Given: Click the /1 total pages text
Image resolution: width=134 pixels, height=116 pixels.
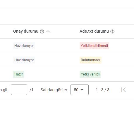Looking at the screenshot, I should tap(31, 90).
